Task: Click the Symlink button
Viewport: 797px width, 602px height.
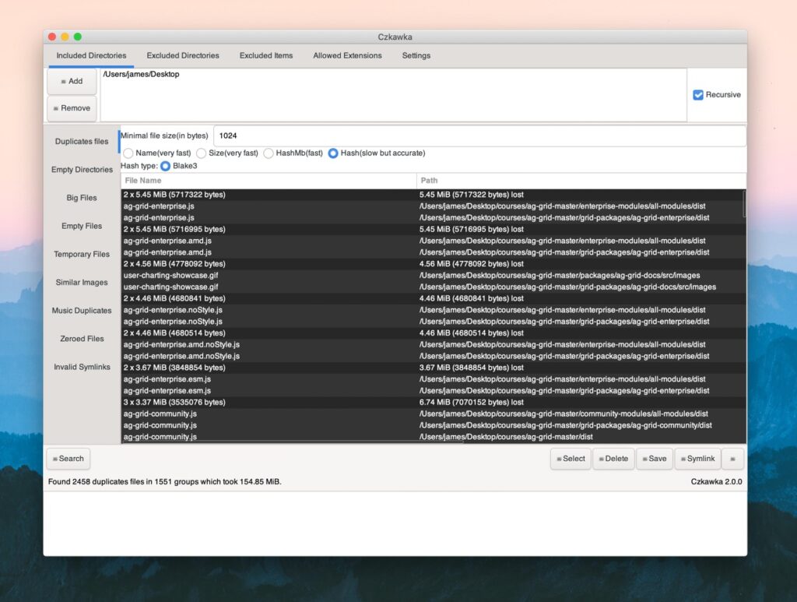Action: [697, 459]
